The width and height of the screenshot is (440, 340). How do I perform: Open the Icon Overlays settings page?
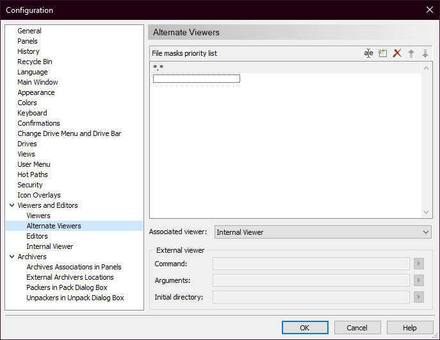[x=38, y=195]
